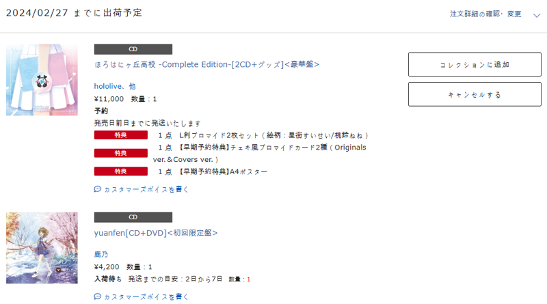Click the CD label above the yuanfen item
Viewport: 547px width, 304px height.
click(x=133, y=217)
